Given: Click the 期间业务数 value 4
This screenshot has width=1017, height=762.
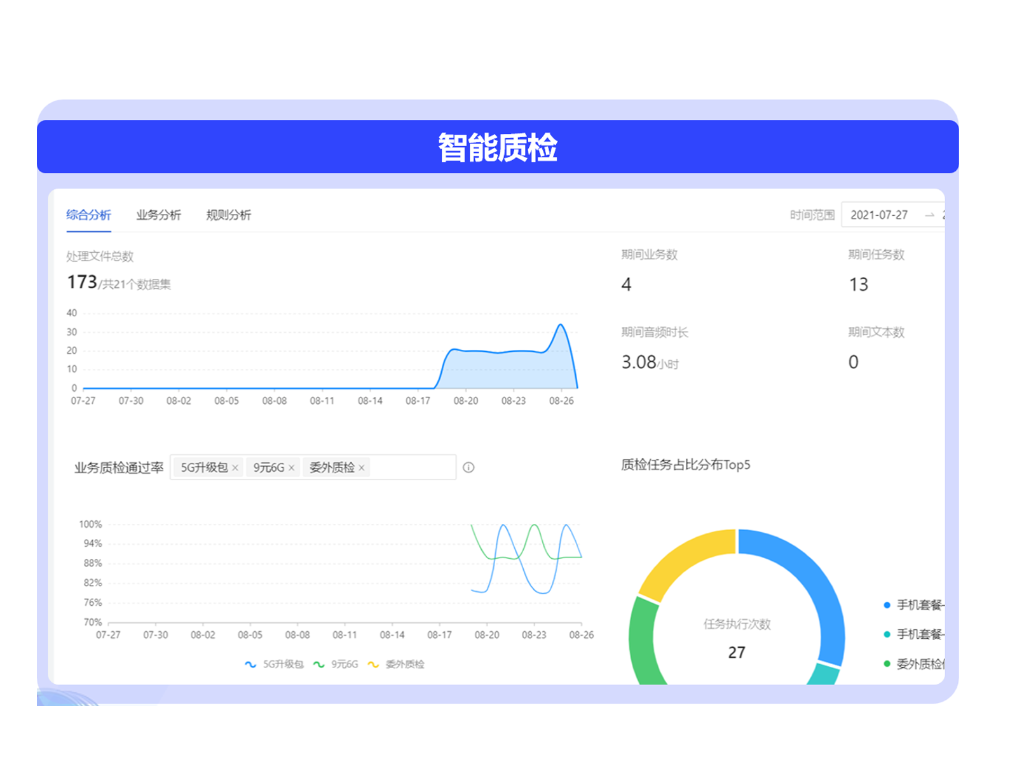Looking at the screenshot, I should coord(626,284).
